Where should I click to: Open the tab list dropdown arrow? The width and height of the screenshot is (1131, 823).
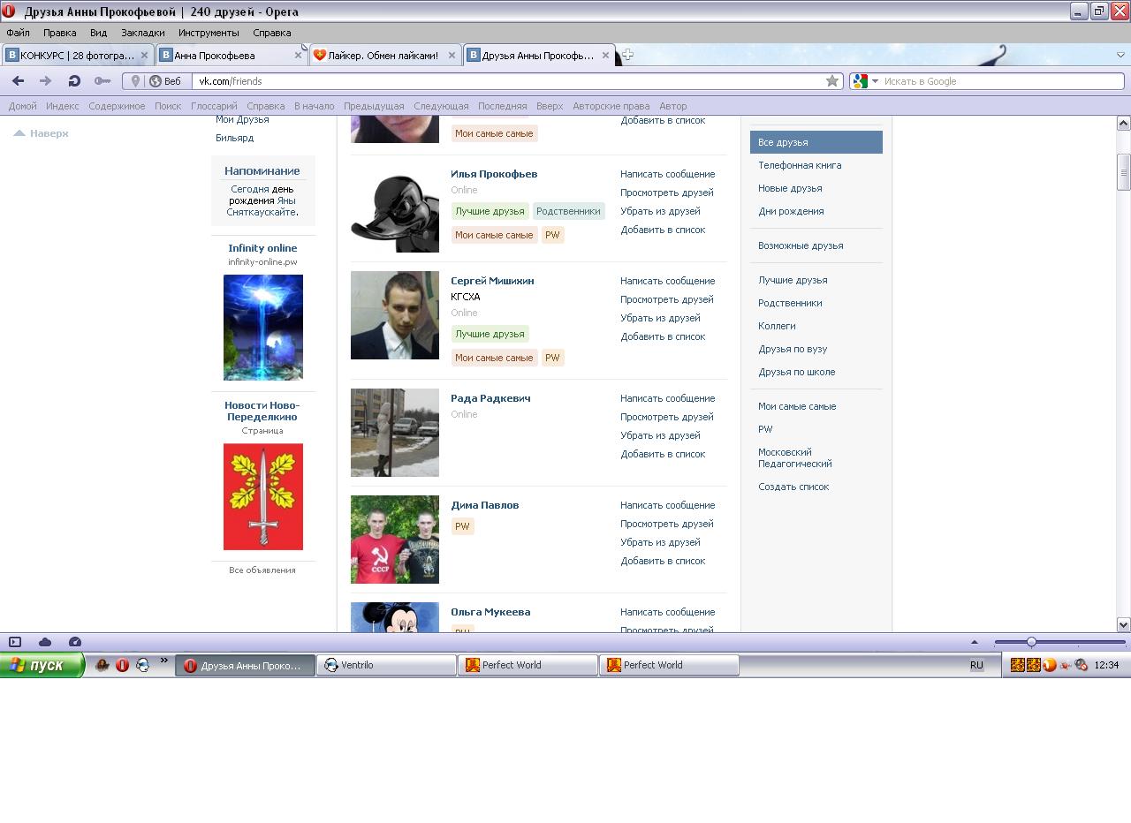click(1120, 55)
